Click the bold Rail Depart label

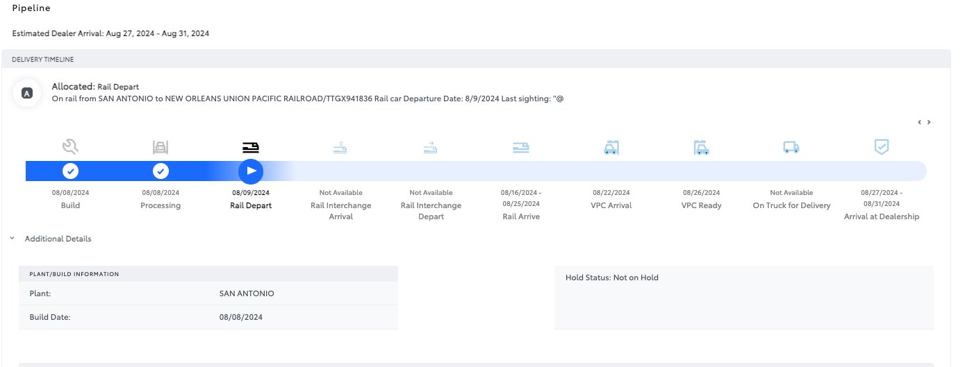coord(251,205)
